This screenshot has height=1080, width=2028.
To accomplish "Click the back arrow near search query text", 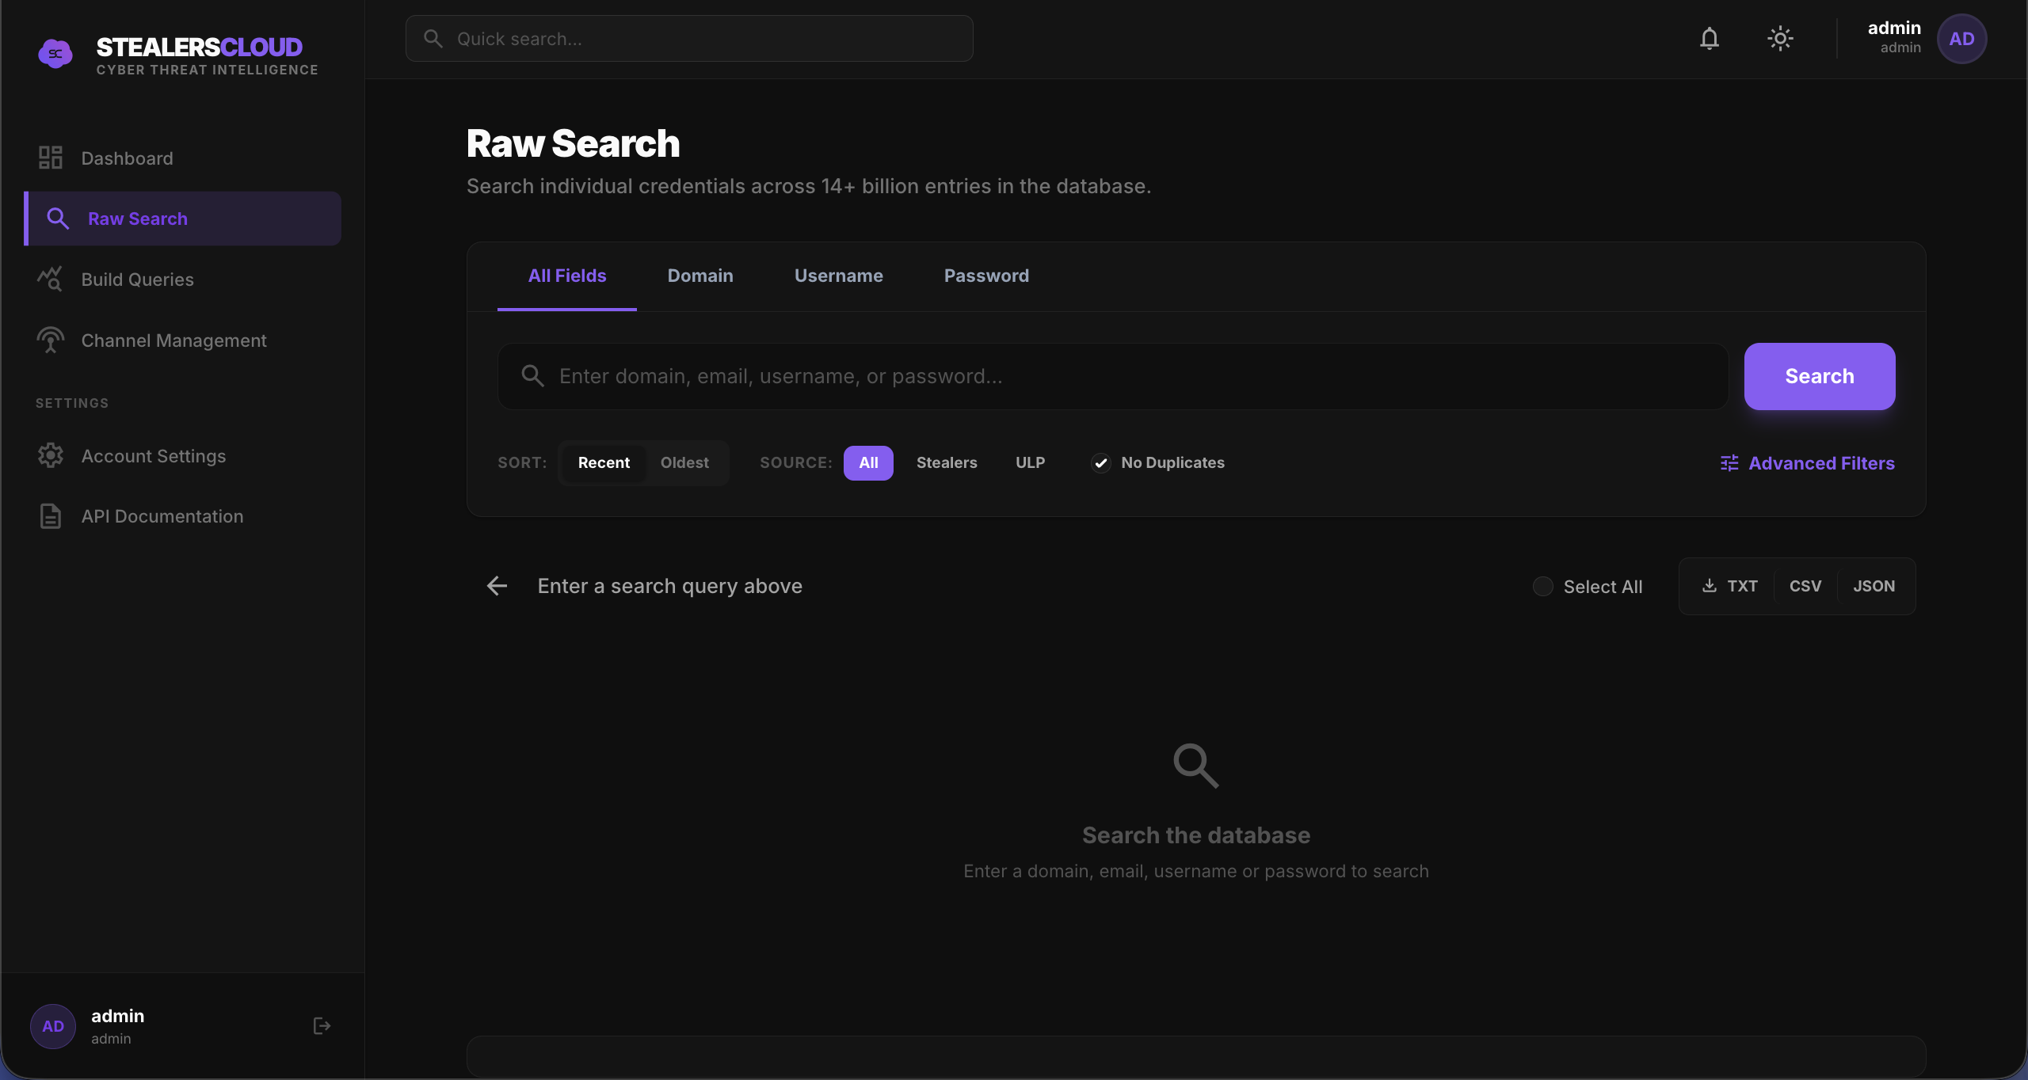I will (x=496, y=585).
